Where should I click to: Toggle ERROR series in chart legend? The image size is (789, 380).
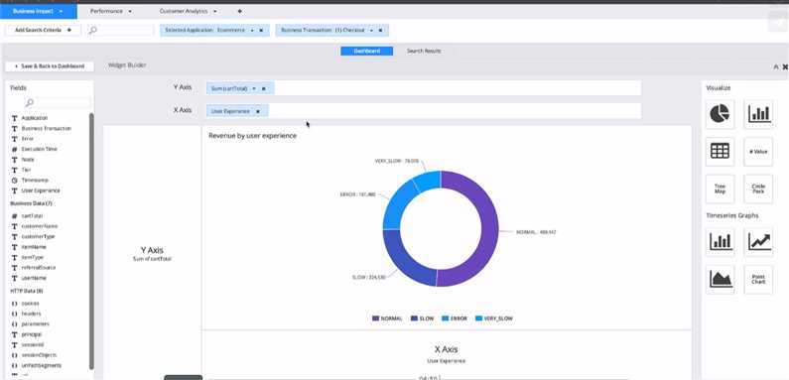point(454,318)
